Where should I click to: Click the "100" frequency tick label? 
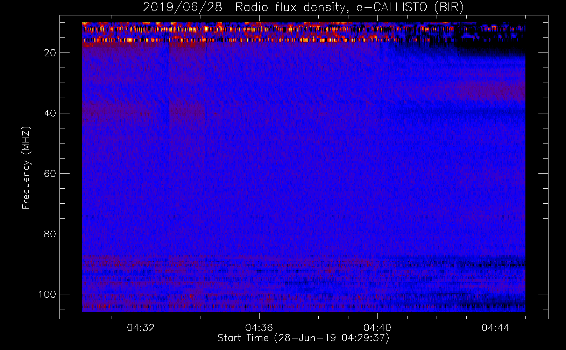[x=47, y=294]
